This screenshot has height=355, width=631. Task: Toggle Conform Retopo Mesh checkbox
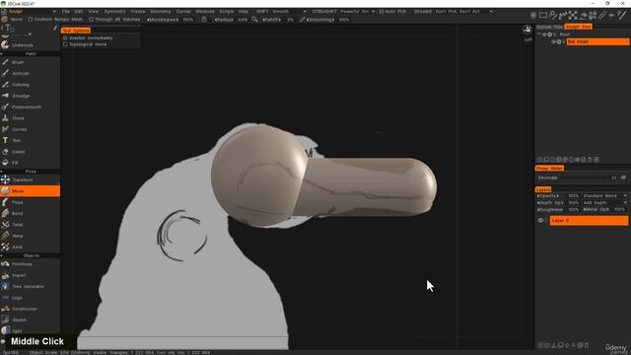31,20
